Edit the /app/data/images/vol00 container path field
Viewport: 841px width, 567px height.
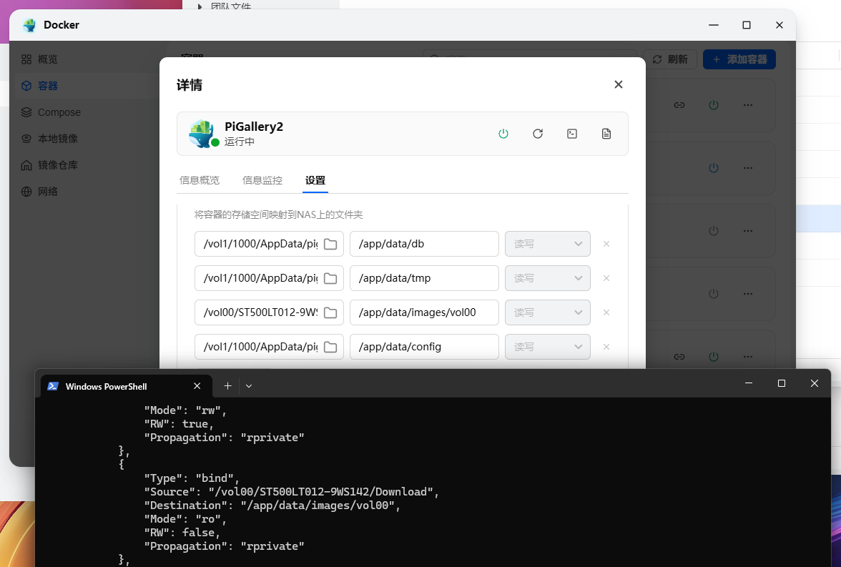click(424, 312)
